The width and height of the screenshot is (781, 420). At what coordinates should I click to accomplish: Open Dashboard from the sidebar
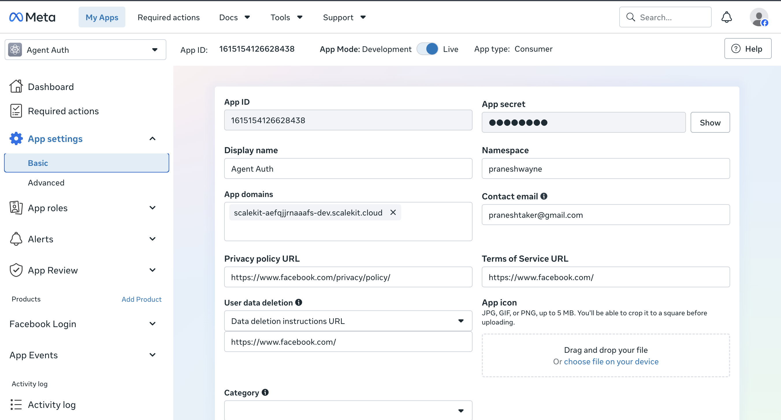tap(51, 87)
